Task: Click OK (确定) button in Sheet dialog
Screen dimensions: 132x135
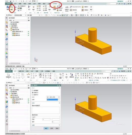Action: coord(46,128)
